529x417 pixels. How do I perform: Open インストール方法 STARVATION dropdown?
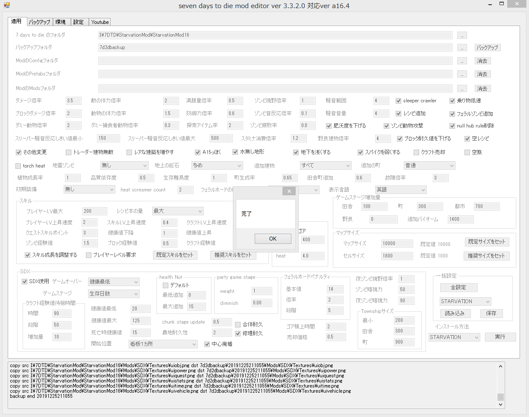point(455,337)
